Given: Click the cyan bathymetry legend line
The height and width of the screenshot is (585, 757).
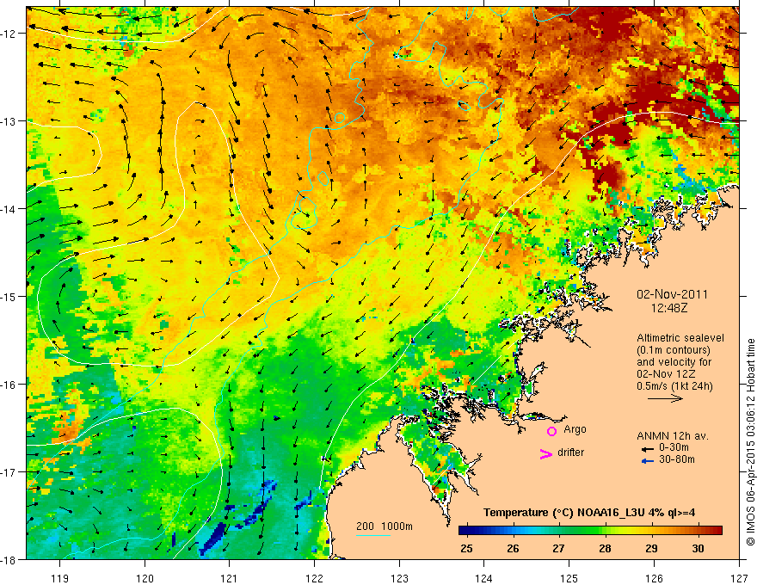Looking at the screenshot, I should click(373, 535).
